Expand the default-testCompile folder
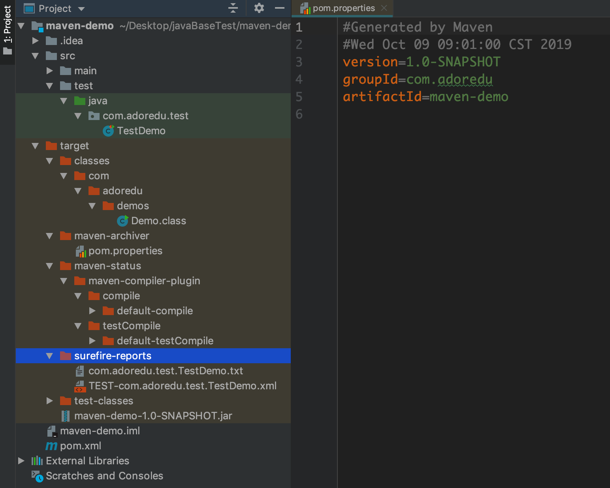 coord(92,341)
